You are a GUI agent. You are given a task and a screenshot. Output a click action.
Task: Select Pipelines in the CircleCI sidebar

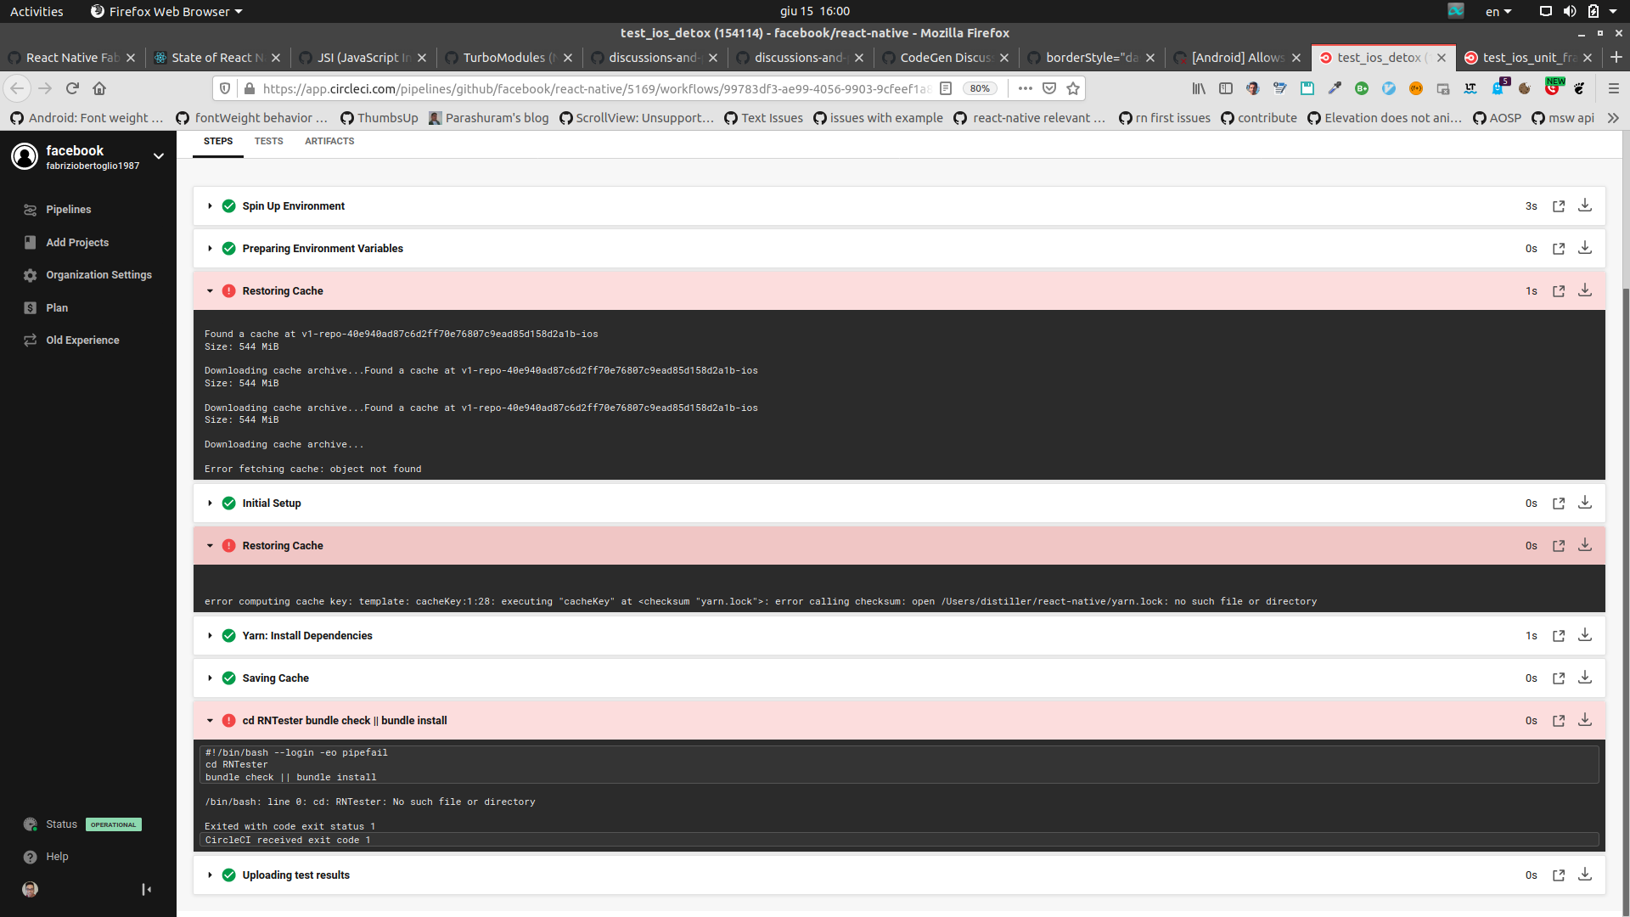68,209
